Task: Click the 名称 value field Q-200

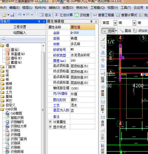Action: [82, 33]
